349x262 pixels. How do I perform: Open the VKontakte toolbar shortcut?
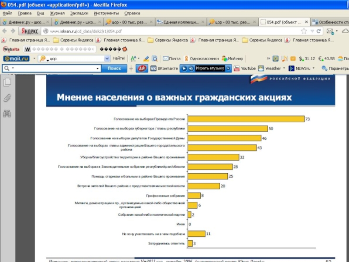coord(164,68)
